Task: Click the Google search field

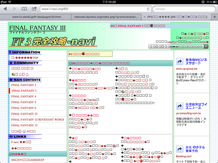Action: (x=184, y=9)
